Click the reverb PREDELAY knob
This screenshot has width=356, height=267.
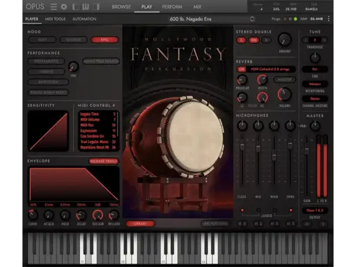[242, 80]
